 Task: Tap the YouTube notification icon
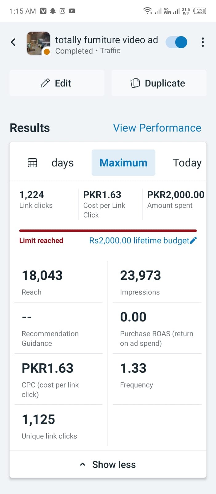[72, 11]
